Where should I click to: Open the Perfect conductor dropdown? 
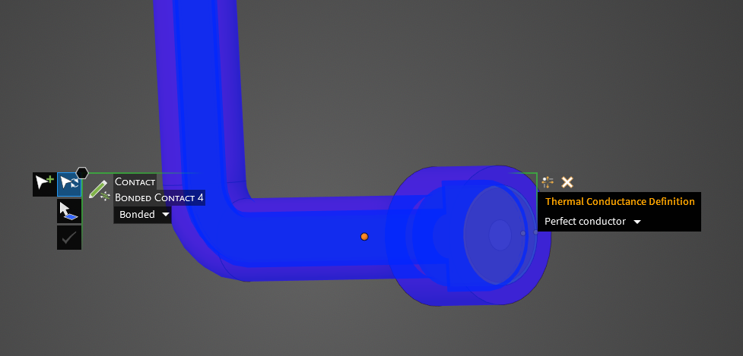pyautogui.click(x=592, y=221)
